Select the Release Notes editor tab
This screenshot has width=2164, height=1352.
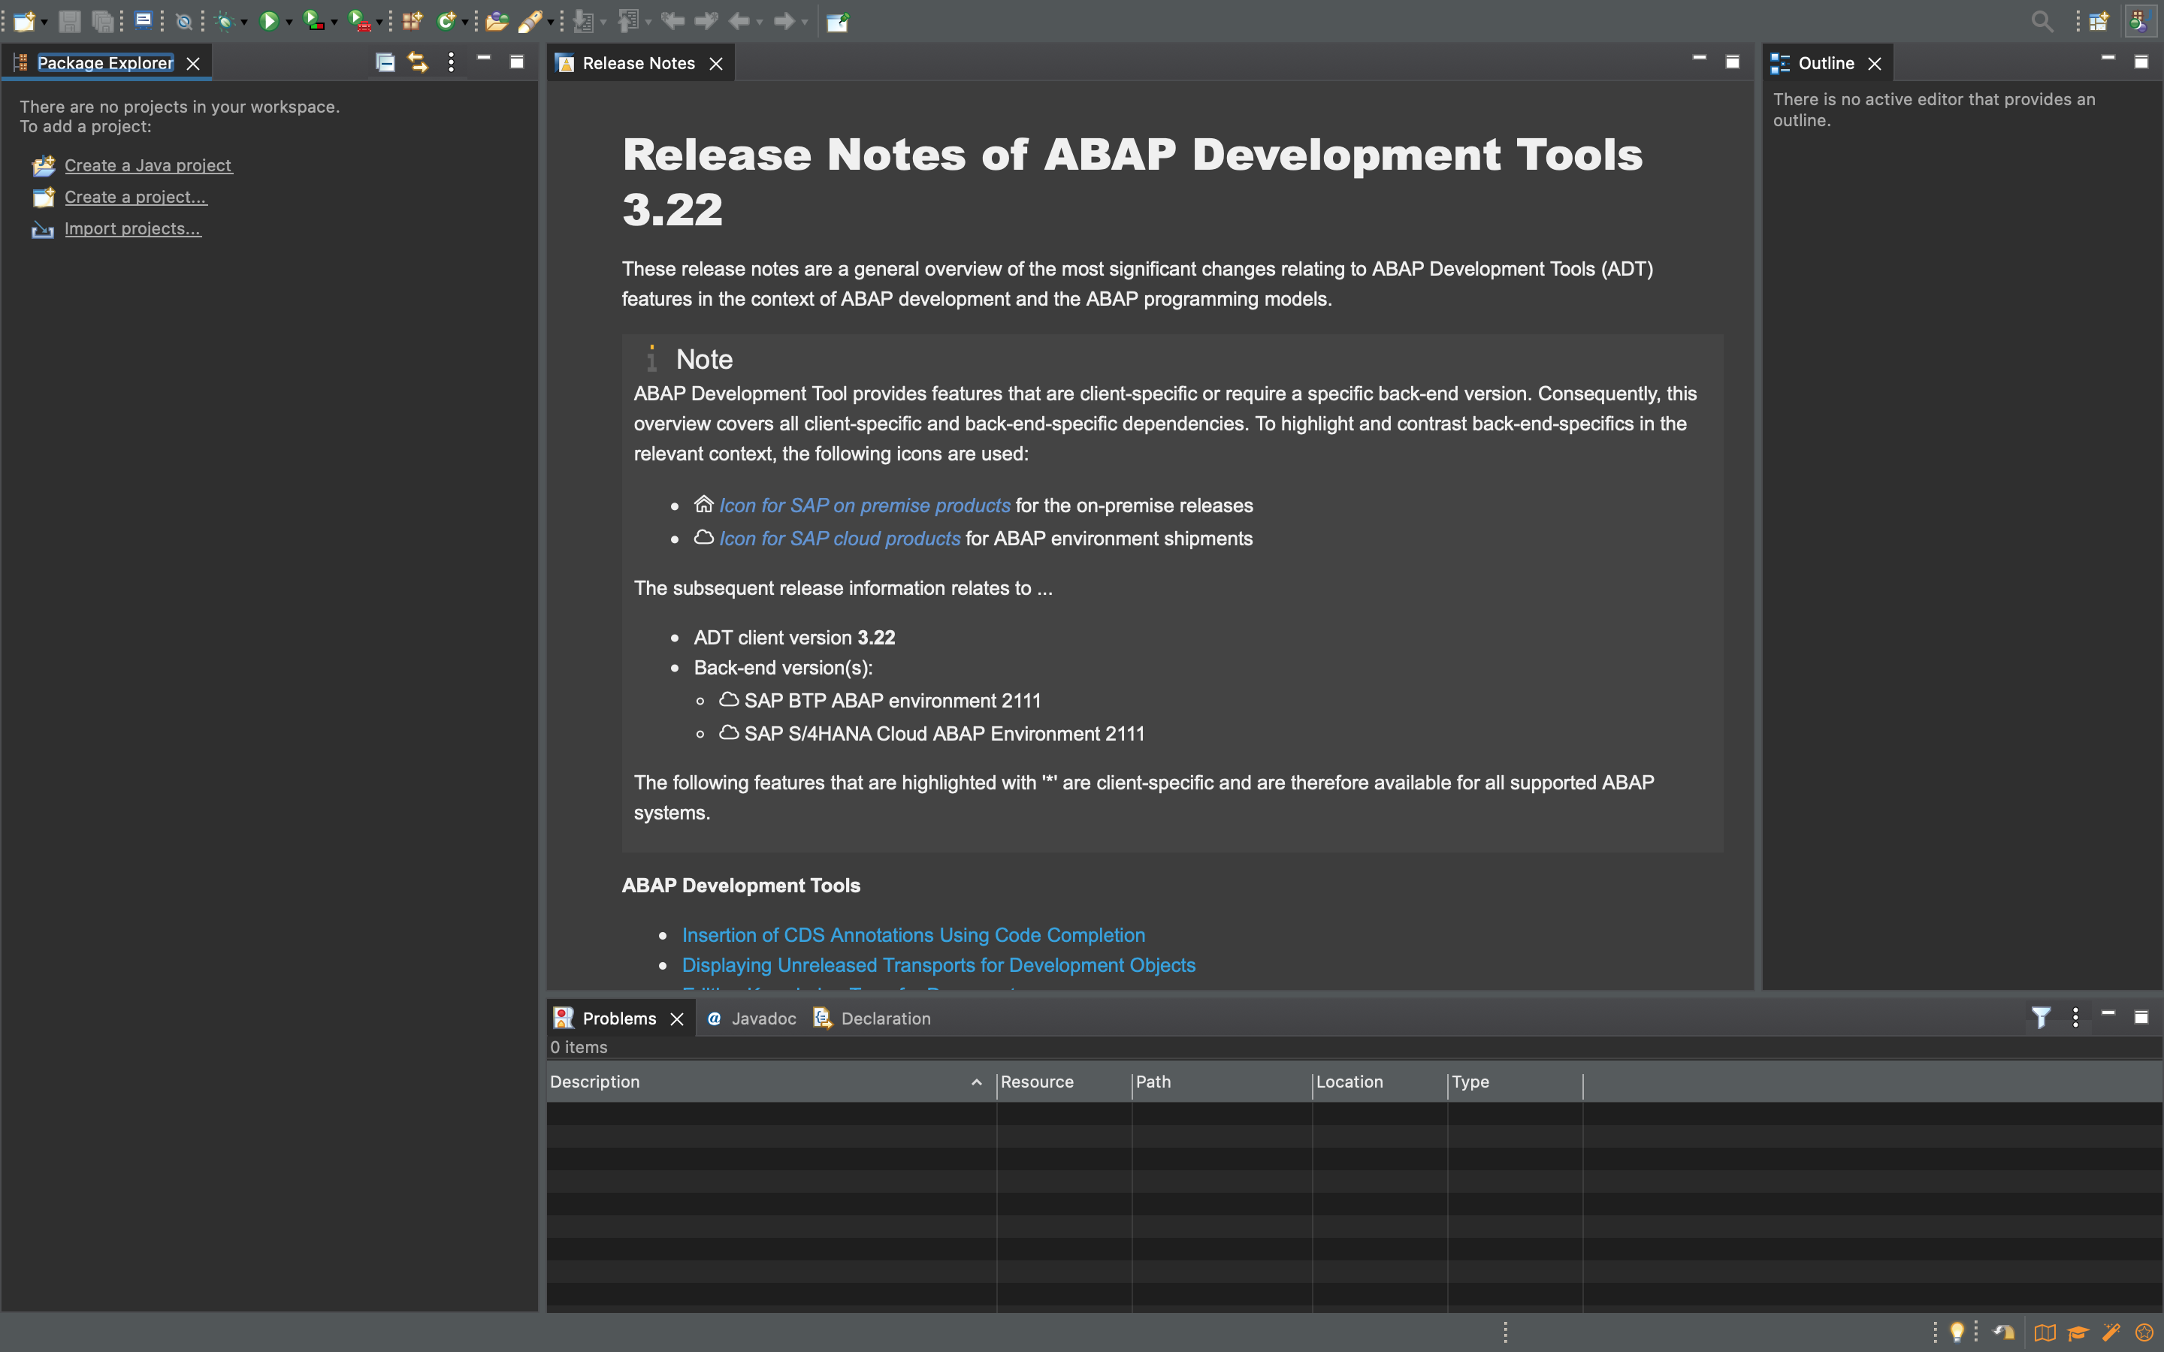point(639,64)
